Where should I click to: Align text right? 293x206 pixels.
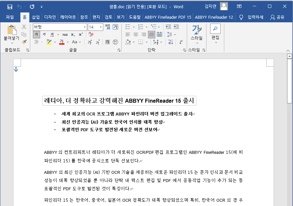point(144,34)
